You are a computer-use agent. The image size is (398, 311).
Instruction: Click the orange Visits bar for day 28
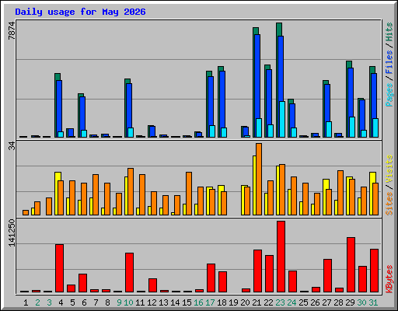click(340, 193)
